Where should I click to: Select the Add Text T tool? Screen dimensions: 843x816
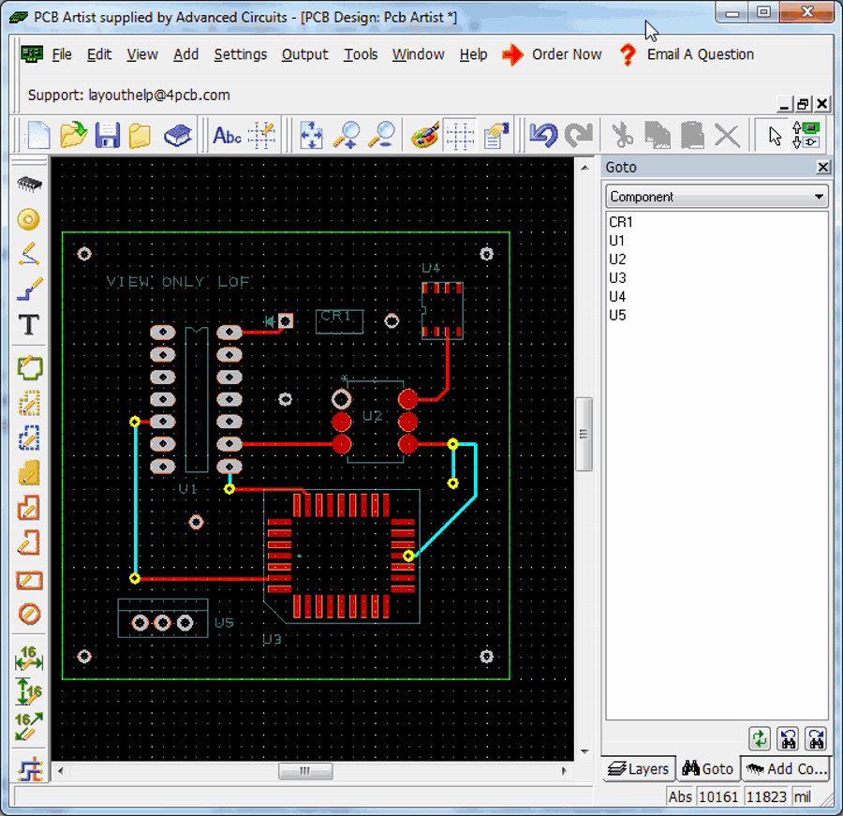tap(29, 324)
